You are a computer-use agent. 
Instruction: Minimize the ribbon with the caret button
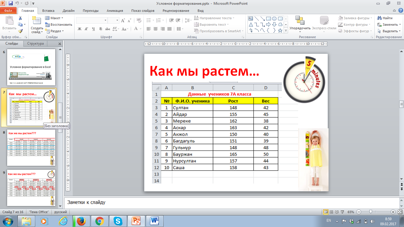pyautogui.click(x=395, y=11)
